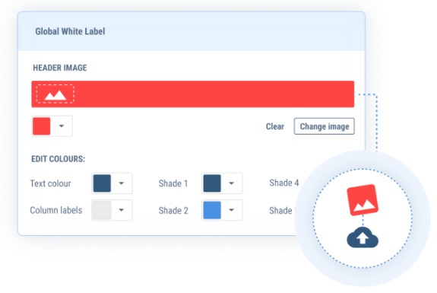
Task: Click the cloud upload icon
Action: click(x=363, y=237)
